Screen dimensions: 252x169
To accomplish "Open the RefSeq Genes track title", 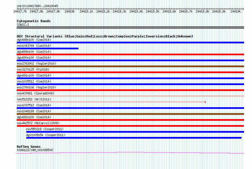I will pyautogui.click(x=29, y=147).
